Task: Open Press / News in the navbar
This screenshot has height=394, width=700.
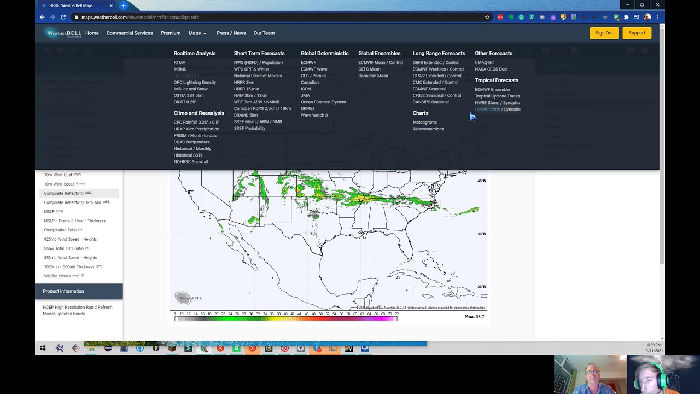Action: [x=231, y=33]
